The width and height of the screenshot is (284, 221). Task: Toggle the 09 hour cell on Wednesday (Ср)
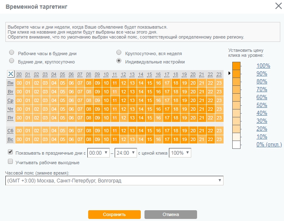click(97, 101)
